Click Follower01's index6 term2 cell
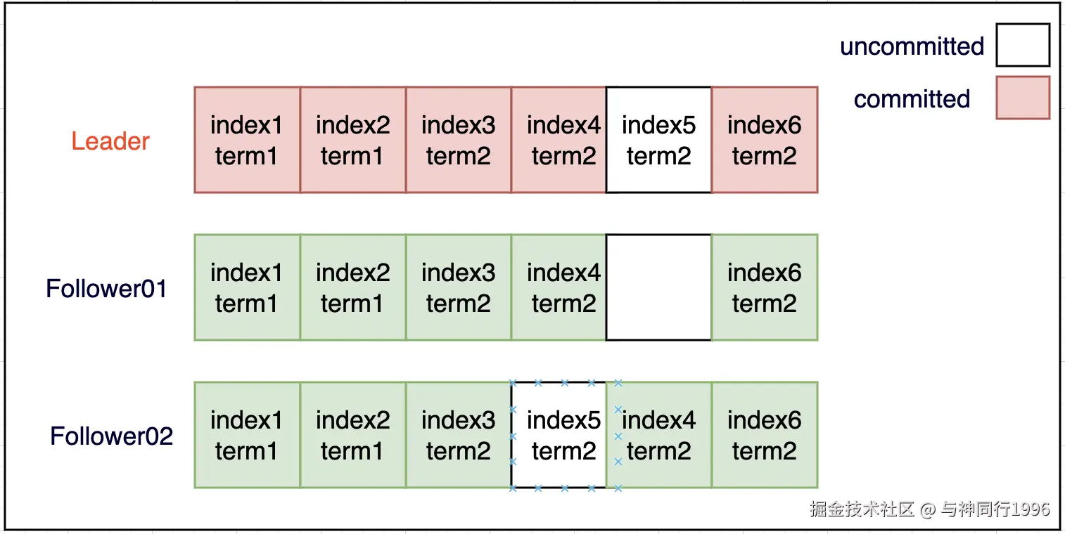The width and height of the screenshot is (1065, 534). click(765, 287)
